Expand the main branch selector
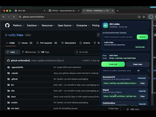The width and height of the screenshot is (156, 117). click(13, 52)
